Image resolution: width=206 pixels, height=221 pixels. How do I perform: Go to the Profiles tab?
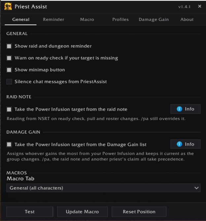[x=120, y=19]
